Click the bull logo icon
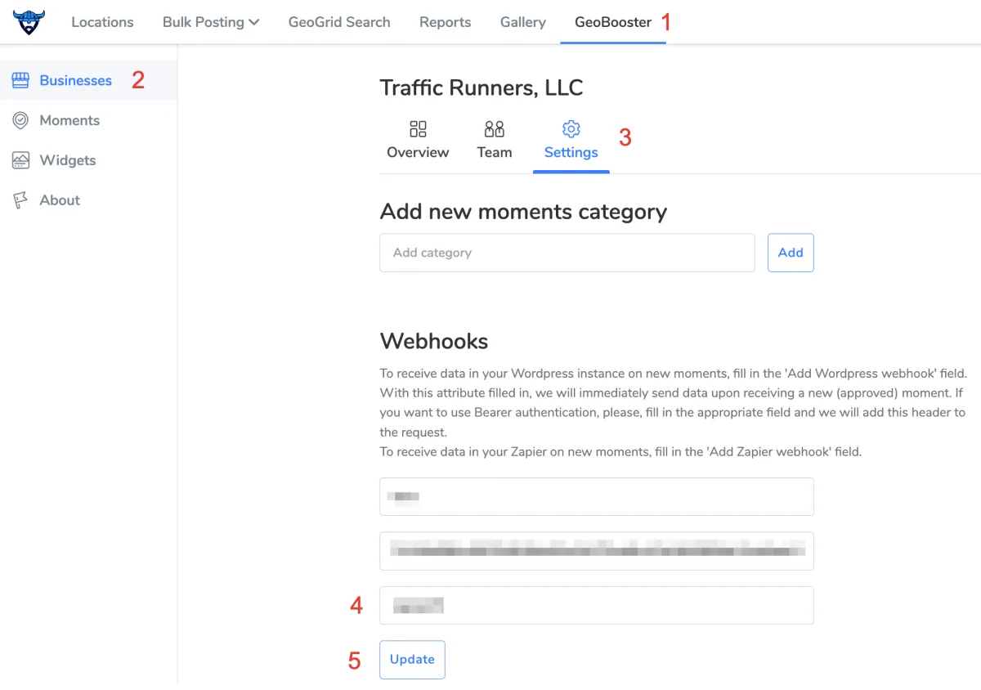981x690 pixels. coord(29,22)
